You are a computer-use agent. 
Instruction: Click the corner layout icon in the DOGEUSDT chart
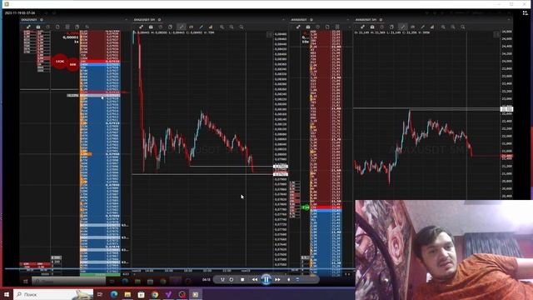[x=269, y=34]
